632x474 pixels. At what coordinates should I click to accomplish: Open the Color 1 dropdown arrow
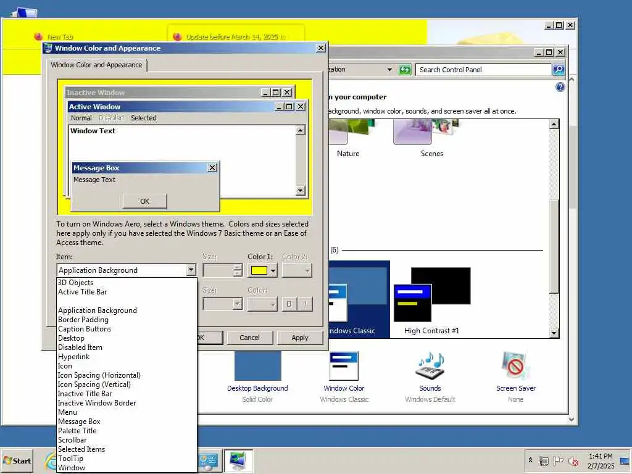(x=273, y=270)
